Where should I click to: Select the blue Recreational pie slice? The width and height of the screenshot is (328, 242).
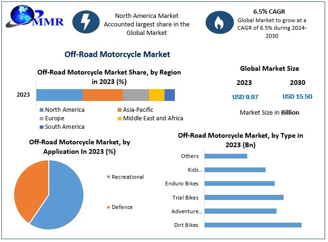tap(61, 198)
